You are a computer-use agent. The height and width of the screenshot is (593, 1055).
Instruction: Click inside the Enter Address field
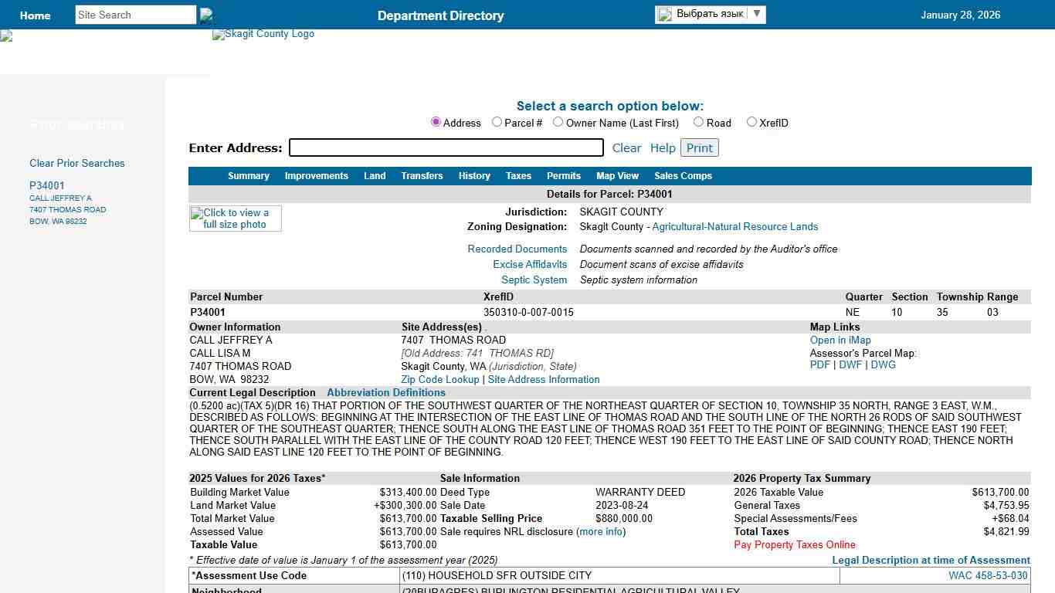[x=446, y=147]
